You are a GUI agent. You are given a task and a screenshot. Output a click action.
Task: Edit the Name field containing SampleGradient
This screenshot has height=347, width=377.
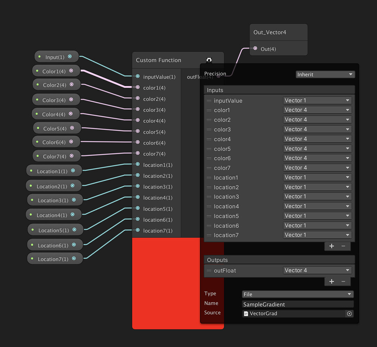pos(297,304)
